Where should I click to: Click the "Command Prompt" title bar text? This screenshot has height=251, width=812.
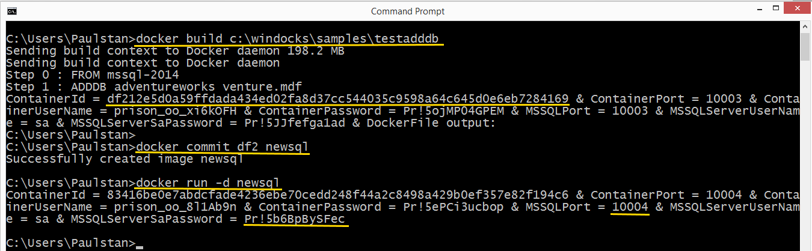click(x=408, y=11)
